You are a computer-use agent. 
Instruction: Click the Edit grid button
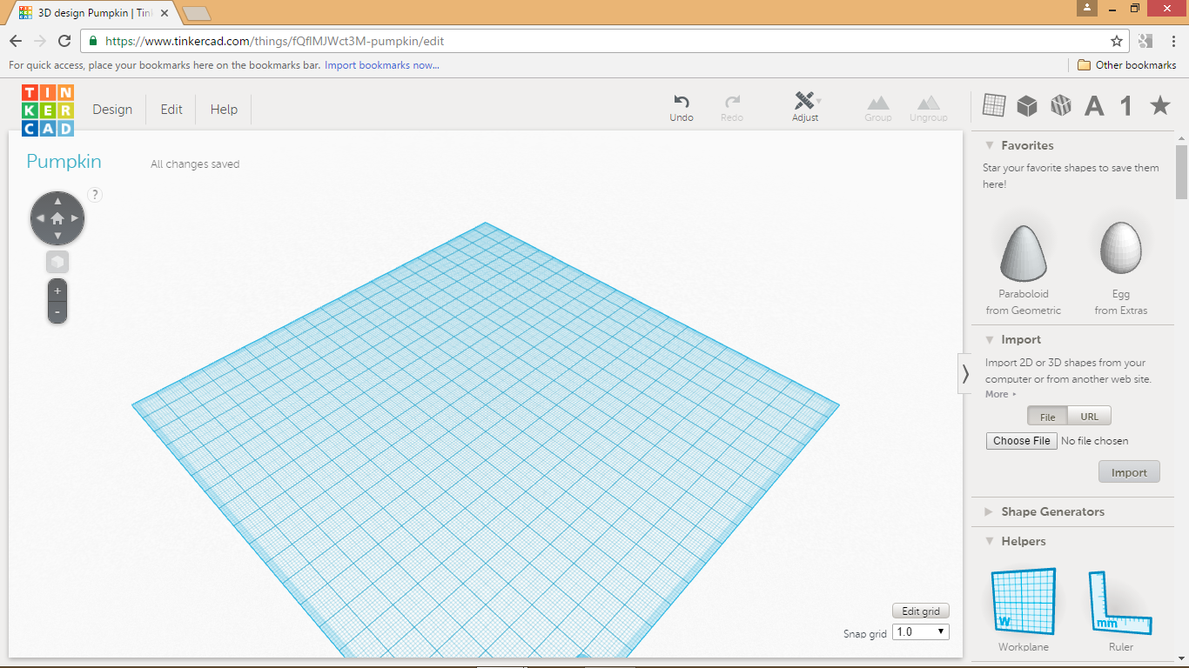(920, 611)
